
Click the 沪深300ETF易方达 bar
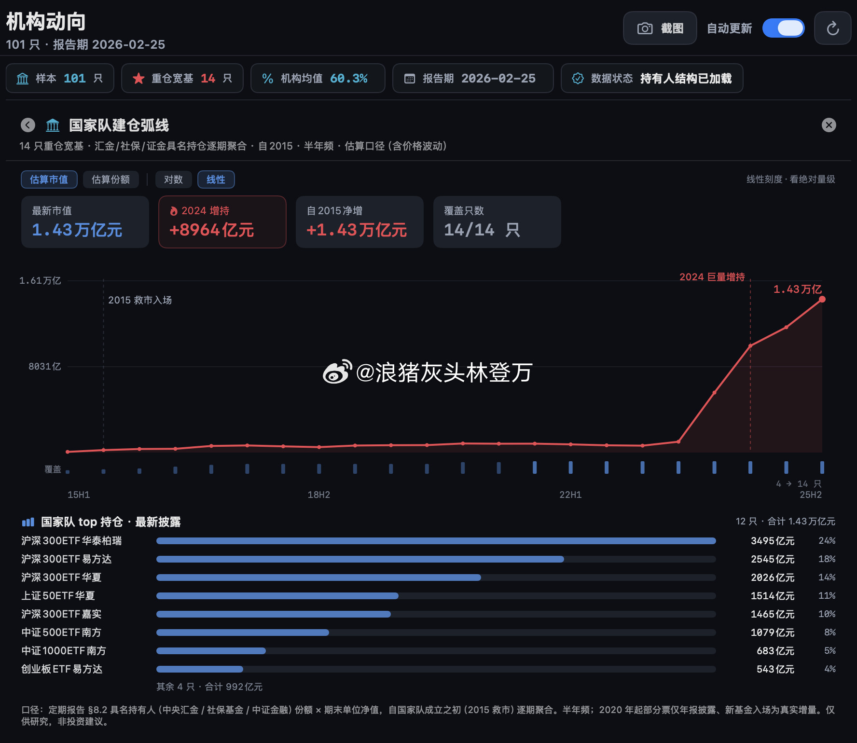360,559
